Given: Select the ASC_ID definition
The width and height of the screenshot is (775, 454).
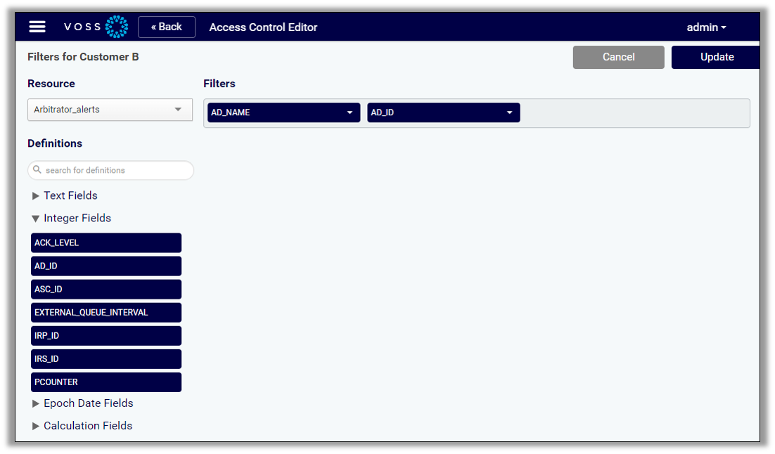Looking at the screenshot, I should pyautogui.click(x=106, y=289).
